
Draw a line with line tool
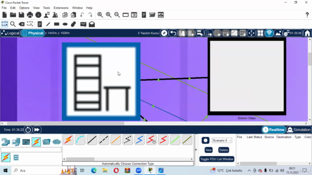tap(48, 24)
